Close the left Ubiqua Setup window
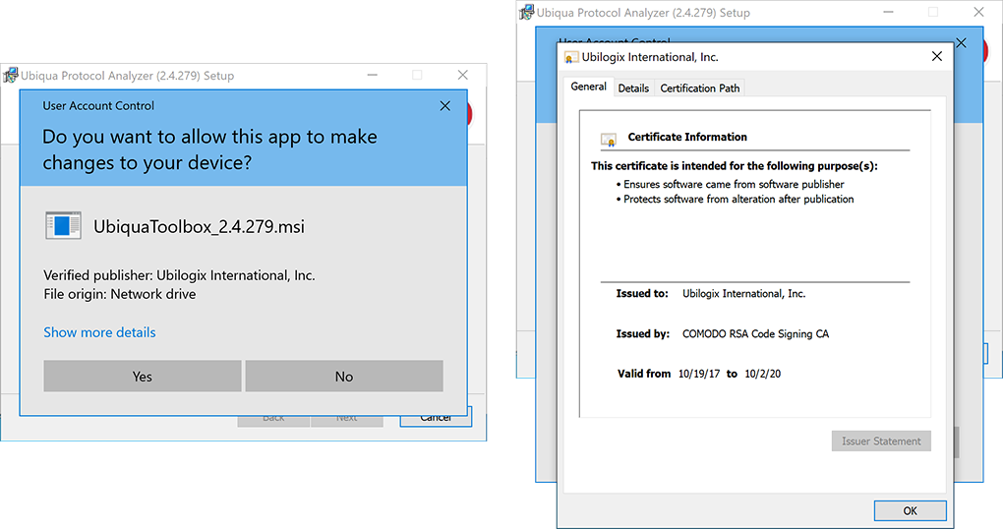 coord(463,75)
